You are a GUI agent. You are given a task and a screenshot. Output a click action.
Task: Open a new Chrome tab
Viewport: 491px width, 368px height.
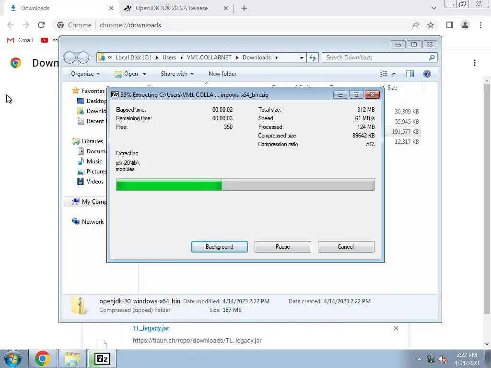pos(244,8)
